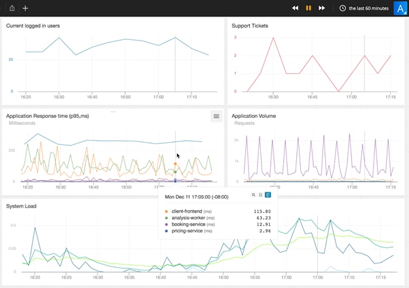
Task: Click the tooltip sort order icon
Action: tap(261, 195)
